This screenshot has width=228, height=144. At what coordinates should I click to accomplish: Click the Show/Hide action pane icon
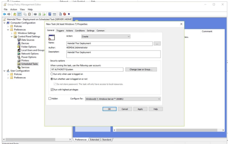point(54,14)
